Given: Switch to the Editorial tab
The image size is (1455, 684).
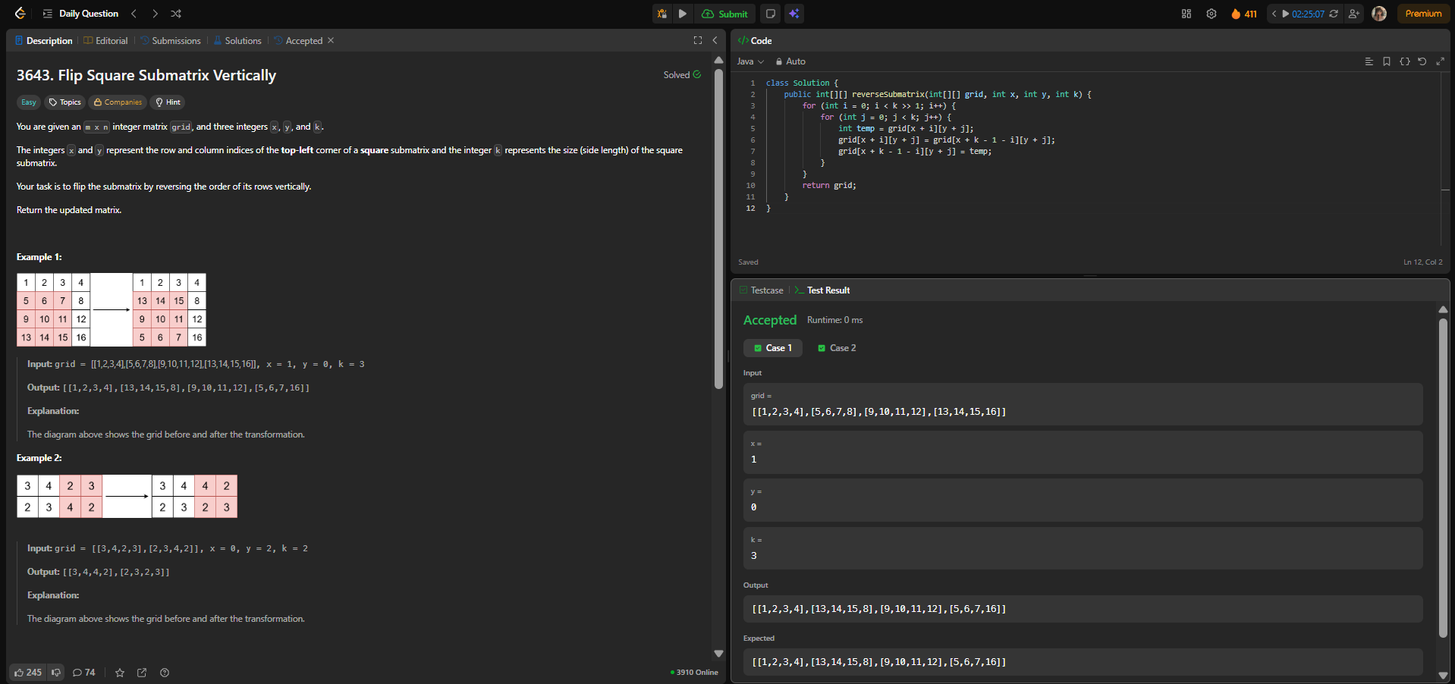Looking at the screenshot, I should (x=105, y=41).
